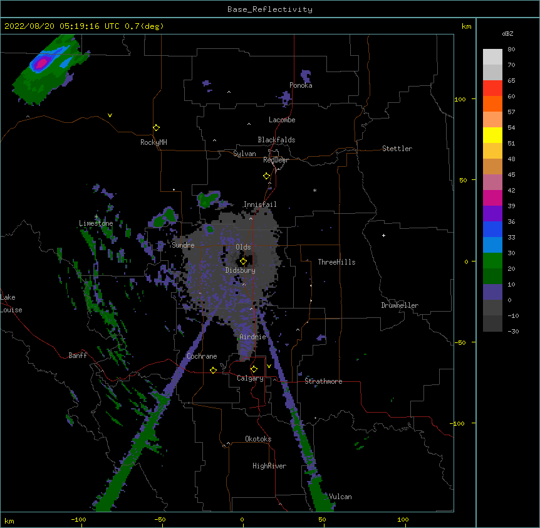
Task: Click the ThreeHills label
Action: (336, 262)
